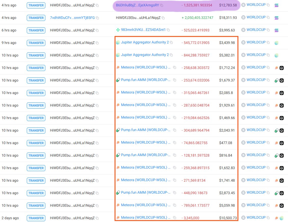Screen dimensions: 288x222
Task: Copy WORLDCUP token address in $12,783.58 row
Action: [x=268, y=5]
